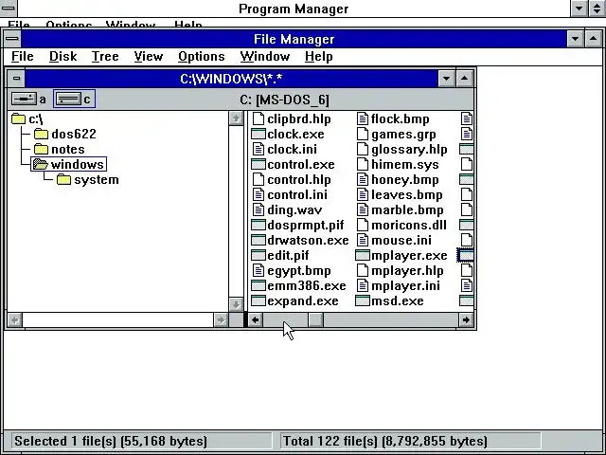Open File Manager's Window menu
Image resolution: width=606 pixels, height=455 pixels.
tap(265, 57)
